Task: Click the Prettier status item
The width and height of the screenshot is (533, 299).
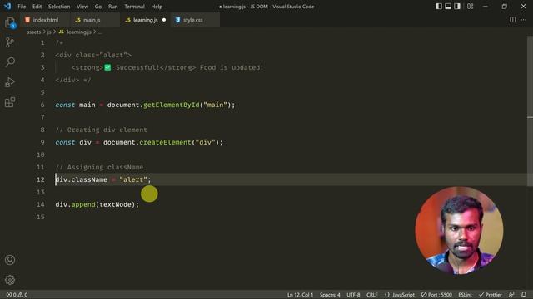Action: tap(491, 295)
